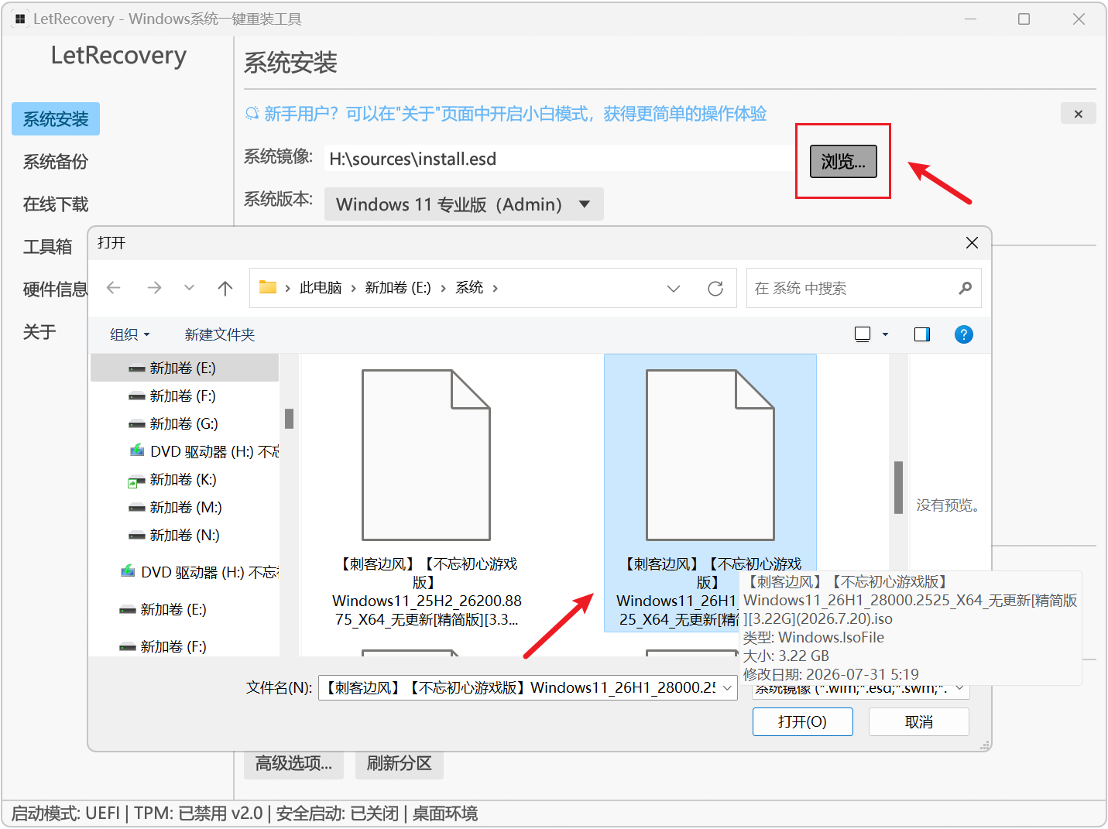Click the 在 系统 中搜索 search box
1108x829 pixels.
[x=863, y=288]
